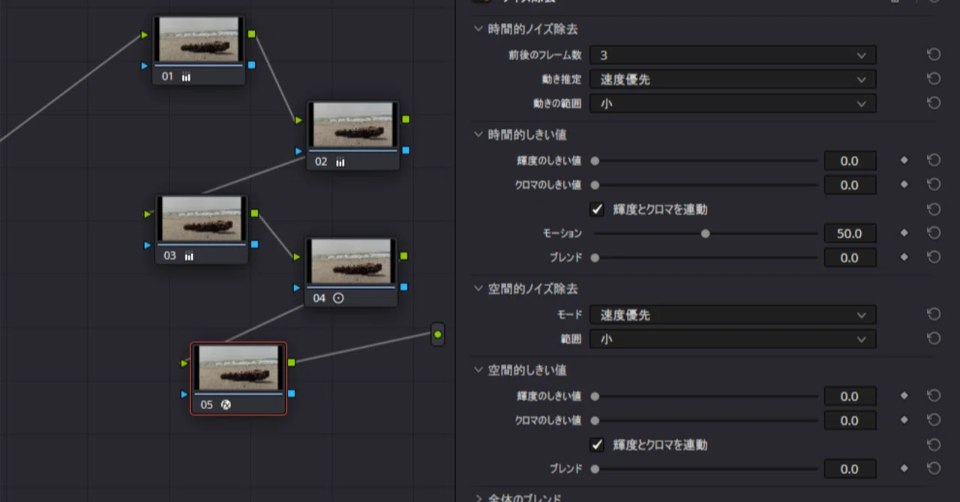
Task: Click the 05 label on the selected node
Action: [207, 405]
